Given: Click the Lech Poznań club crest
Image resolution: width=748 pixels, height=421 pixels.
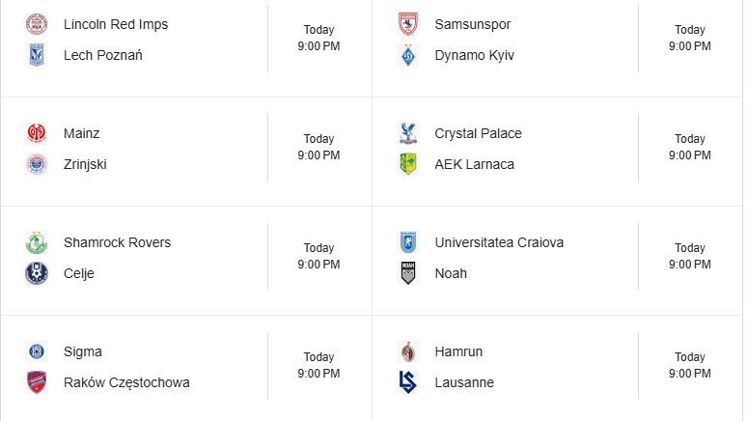Looking at the screenshot, I should pos(37,55).
